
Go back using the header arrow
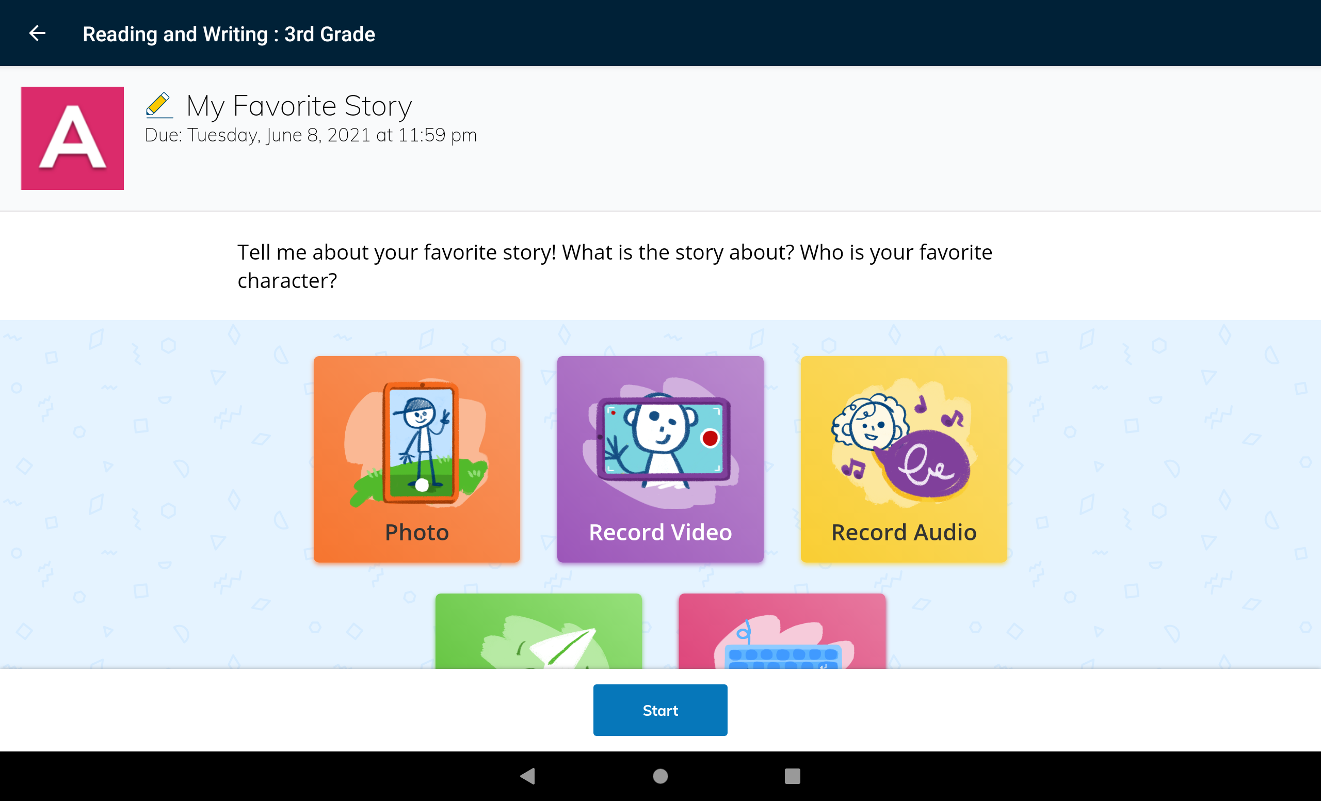[x=37, y=33]
